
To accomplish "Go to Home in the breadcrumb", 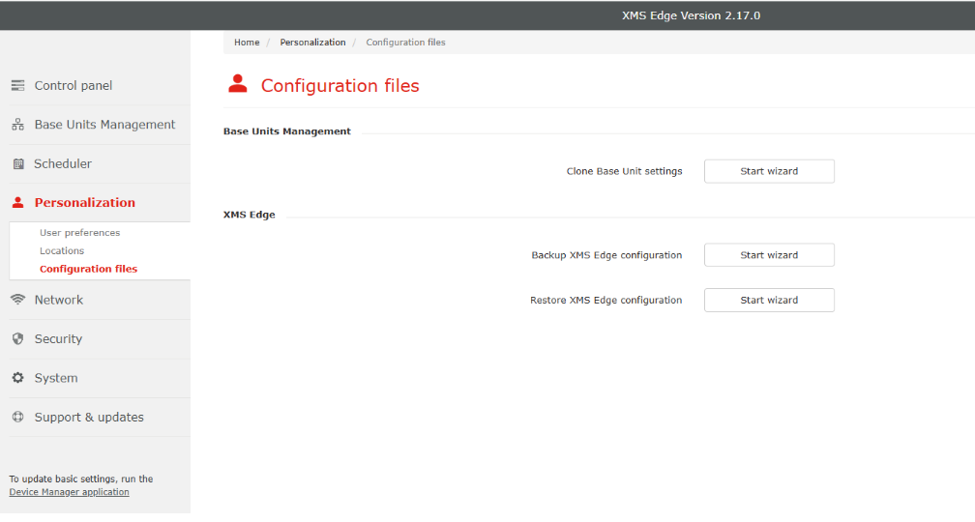I will (x=247, y=43).
